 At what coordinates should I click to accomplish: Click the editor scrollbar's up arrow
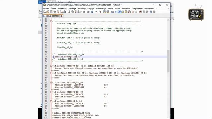[x=168, y=19]
